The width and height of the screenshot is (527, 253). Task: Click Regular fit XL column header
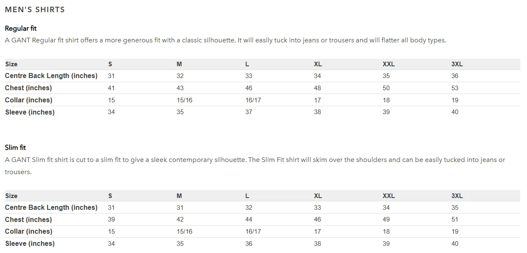(318, 64)
